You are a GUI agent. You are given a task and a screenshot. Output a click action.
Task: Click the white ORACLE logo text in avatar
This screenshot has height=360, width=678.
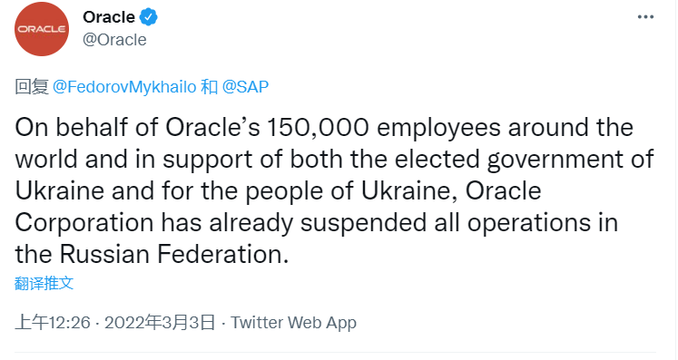point(42,29)
